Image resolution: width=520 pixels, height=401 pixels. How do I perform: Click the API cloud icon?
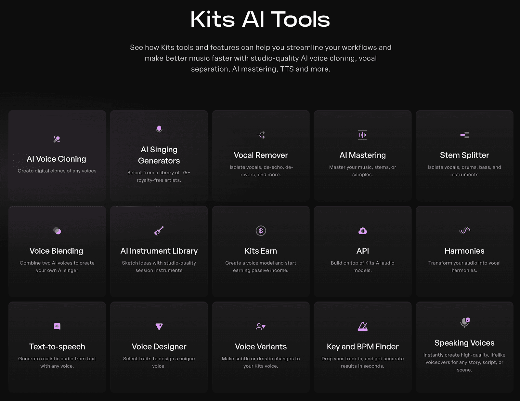coord(363,231)
